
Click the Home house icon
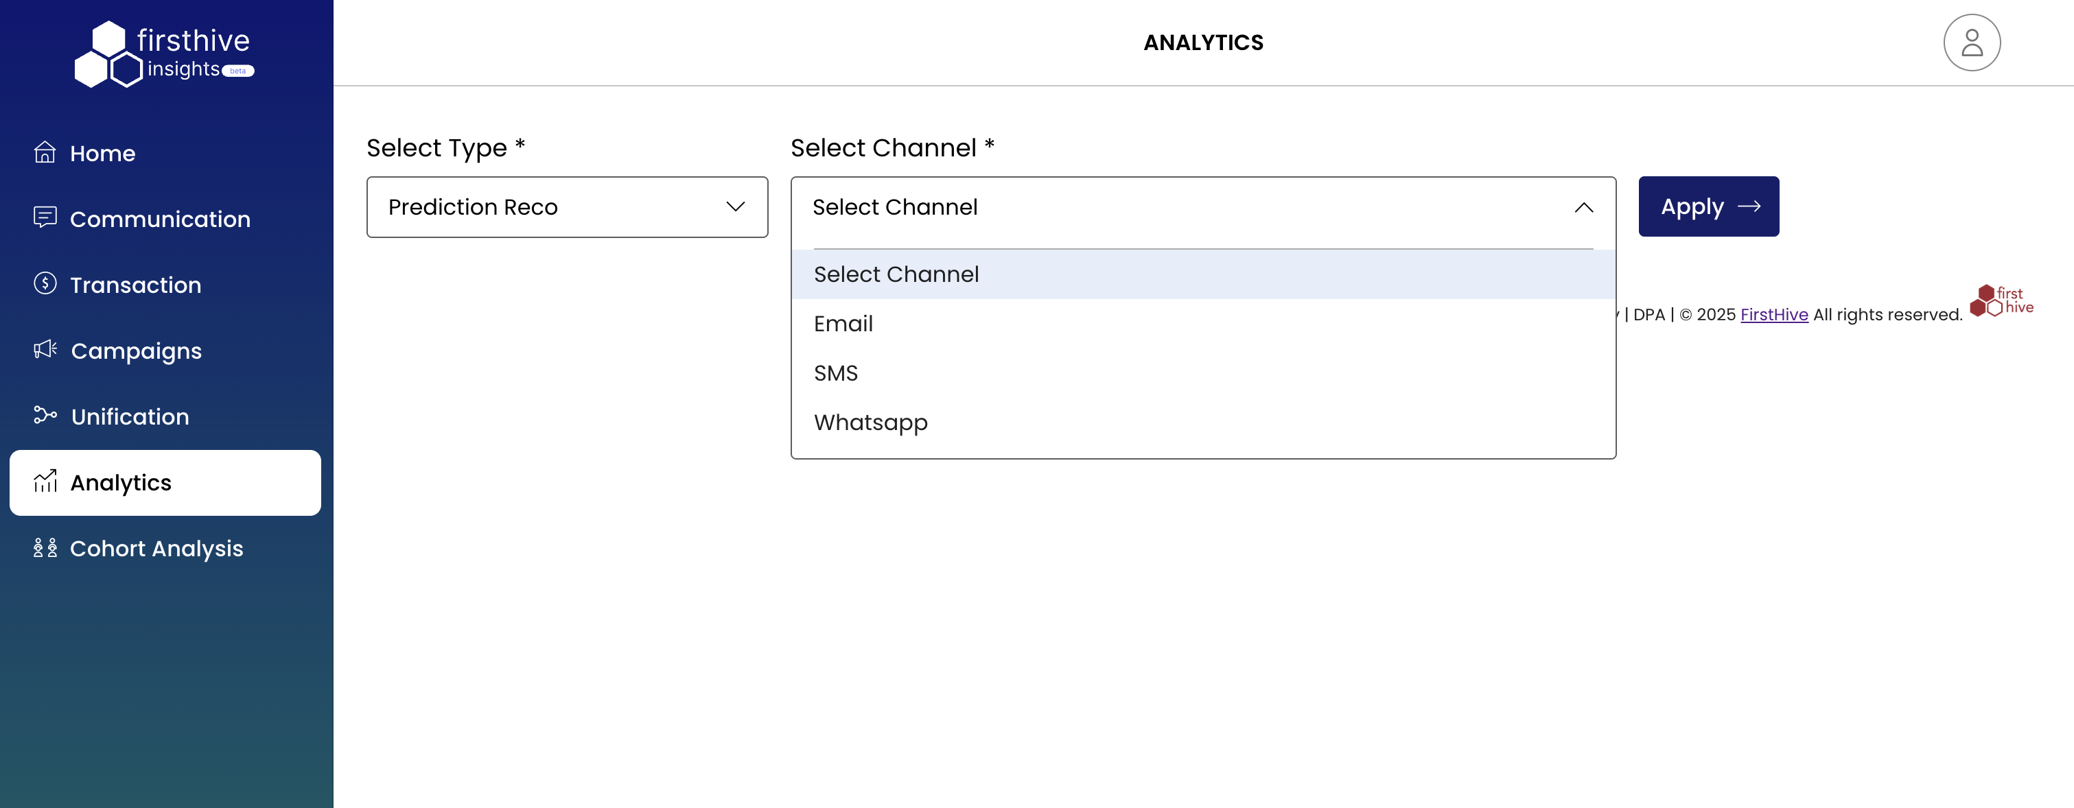(45, 152)
